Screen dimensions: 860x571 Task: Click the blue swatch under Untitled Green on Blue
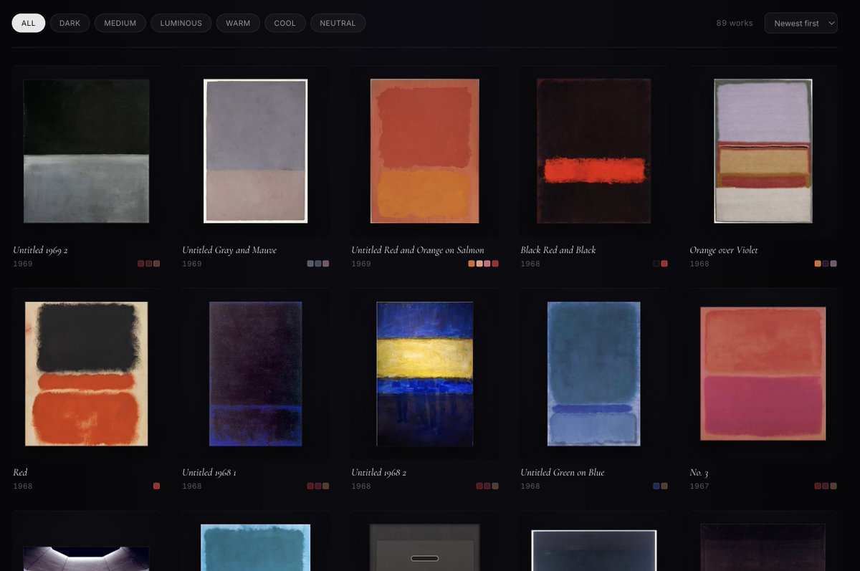(x=656, y=486)
